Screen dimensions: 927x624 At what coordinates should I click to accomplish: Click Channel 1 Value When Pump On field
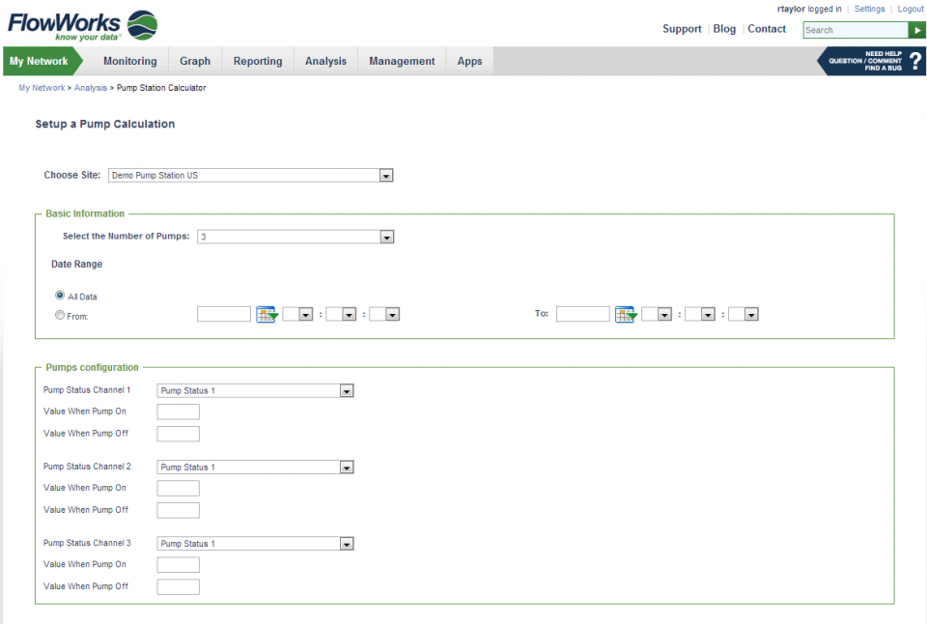coord(178,411)
